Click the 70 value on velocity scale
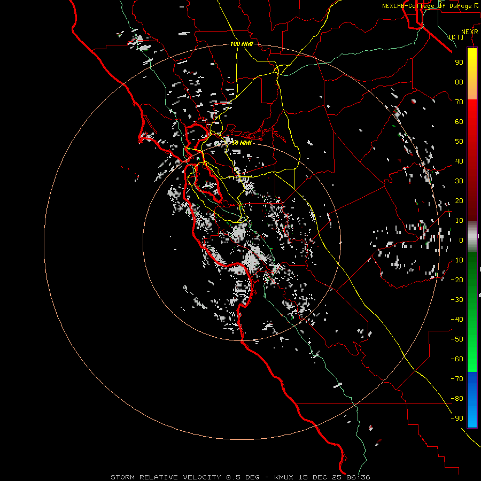 point(459,102)
